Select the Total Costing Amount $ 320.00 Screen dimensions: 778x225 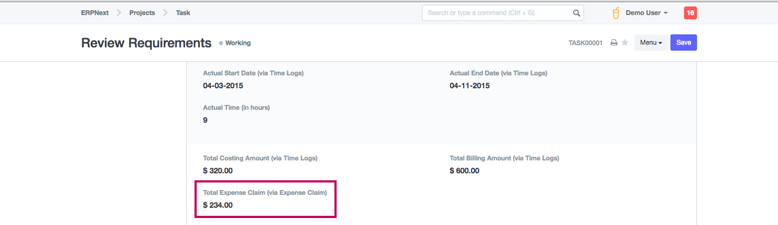(218, 171)
